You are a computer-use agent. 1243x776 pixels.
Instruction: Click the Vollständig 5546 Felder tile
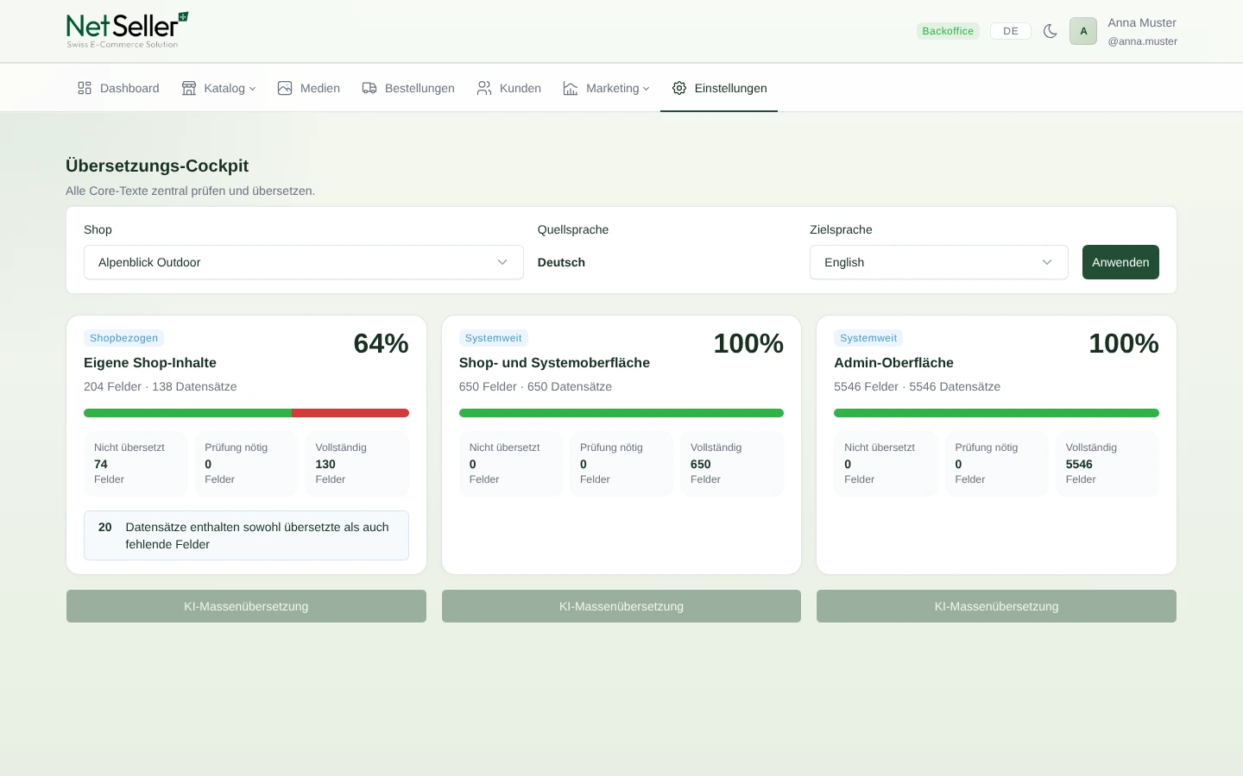(1107, 464)
